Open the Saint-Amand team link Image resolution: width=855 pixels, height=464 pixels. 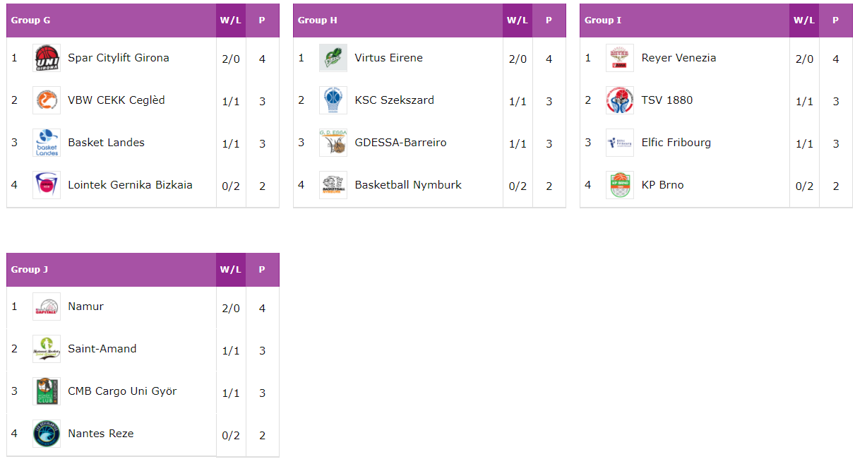102,349
